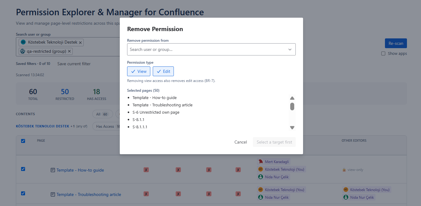Uncheck the Template - How-to guide row checkbox
The height and width of the screenshot is (206, 421).
click(23, 169)
